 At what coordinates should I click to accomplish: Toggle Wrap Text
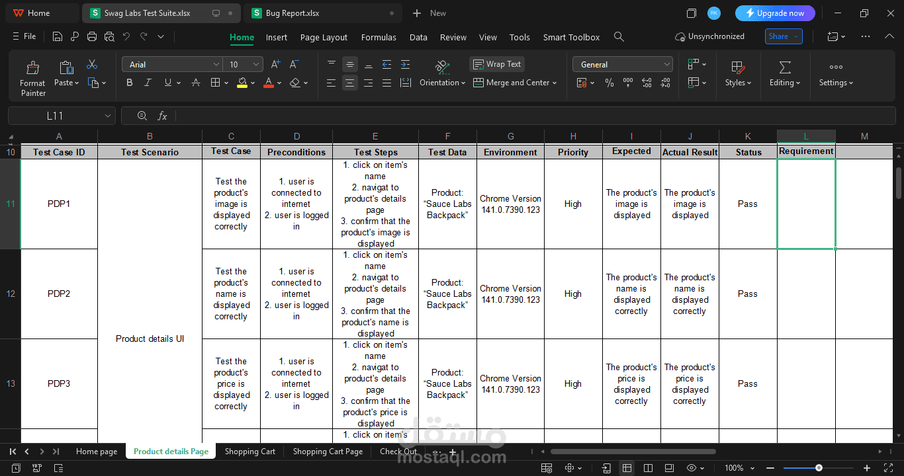coord(497,64)
